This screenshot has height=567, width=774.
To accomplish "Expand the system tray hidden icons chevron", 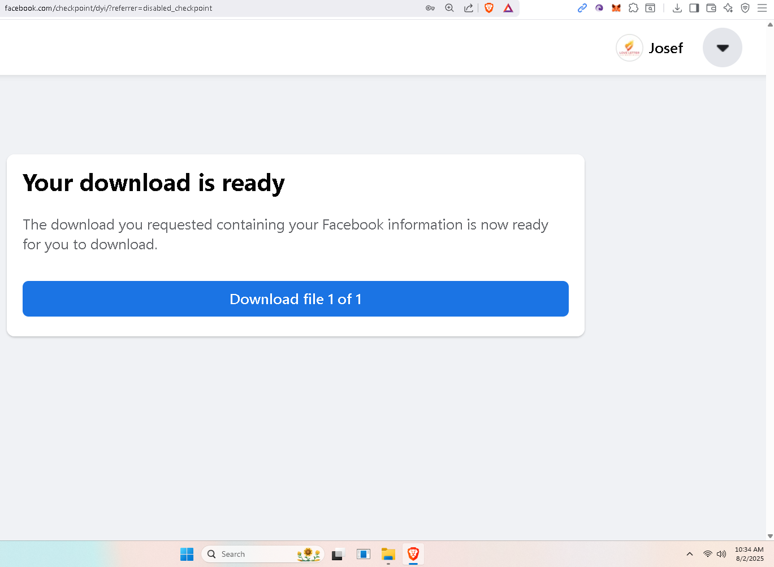I will click(690, 554).
